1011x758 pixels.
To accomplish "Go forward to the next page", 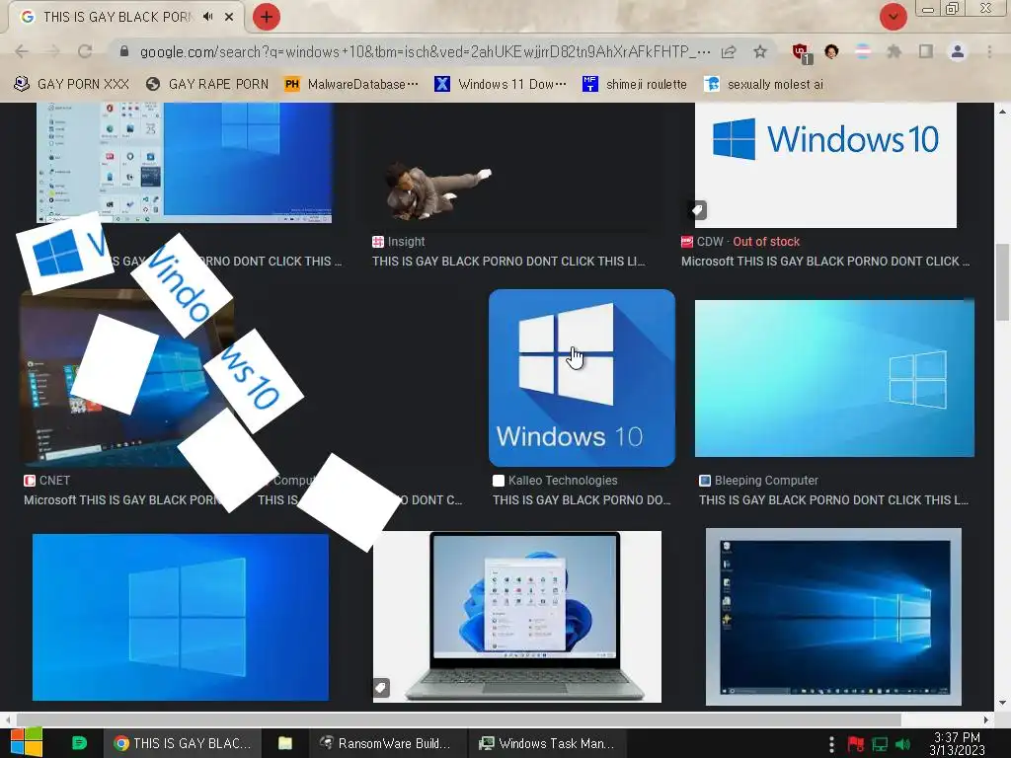I will point(53,51).
